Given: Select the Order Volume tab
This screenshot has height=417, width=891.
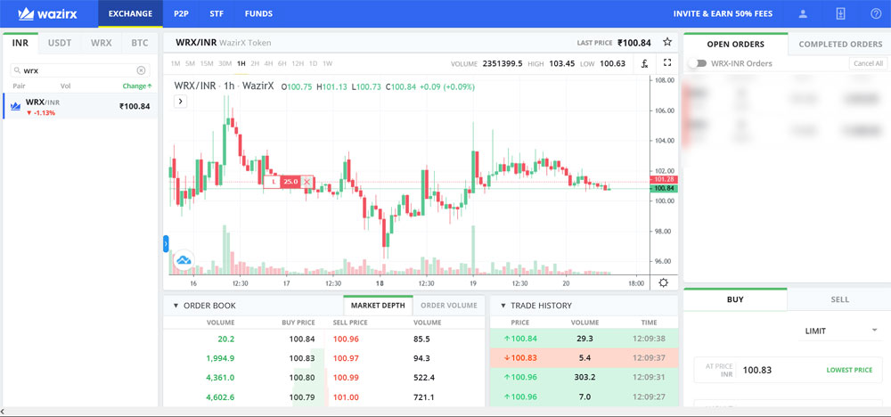Looking at the screenshot, I should pos(449,305).
